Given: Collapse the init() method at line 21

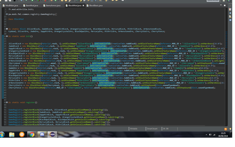Looking at the screenshot, I should coord(6,36).
